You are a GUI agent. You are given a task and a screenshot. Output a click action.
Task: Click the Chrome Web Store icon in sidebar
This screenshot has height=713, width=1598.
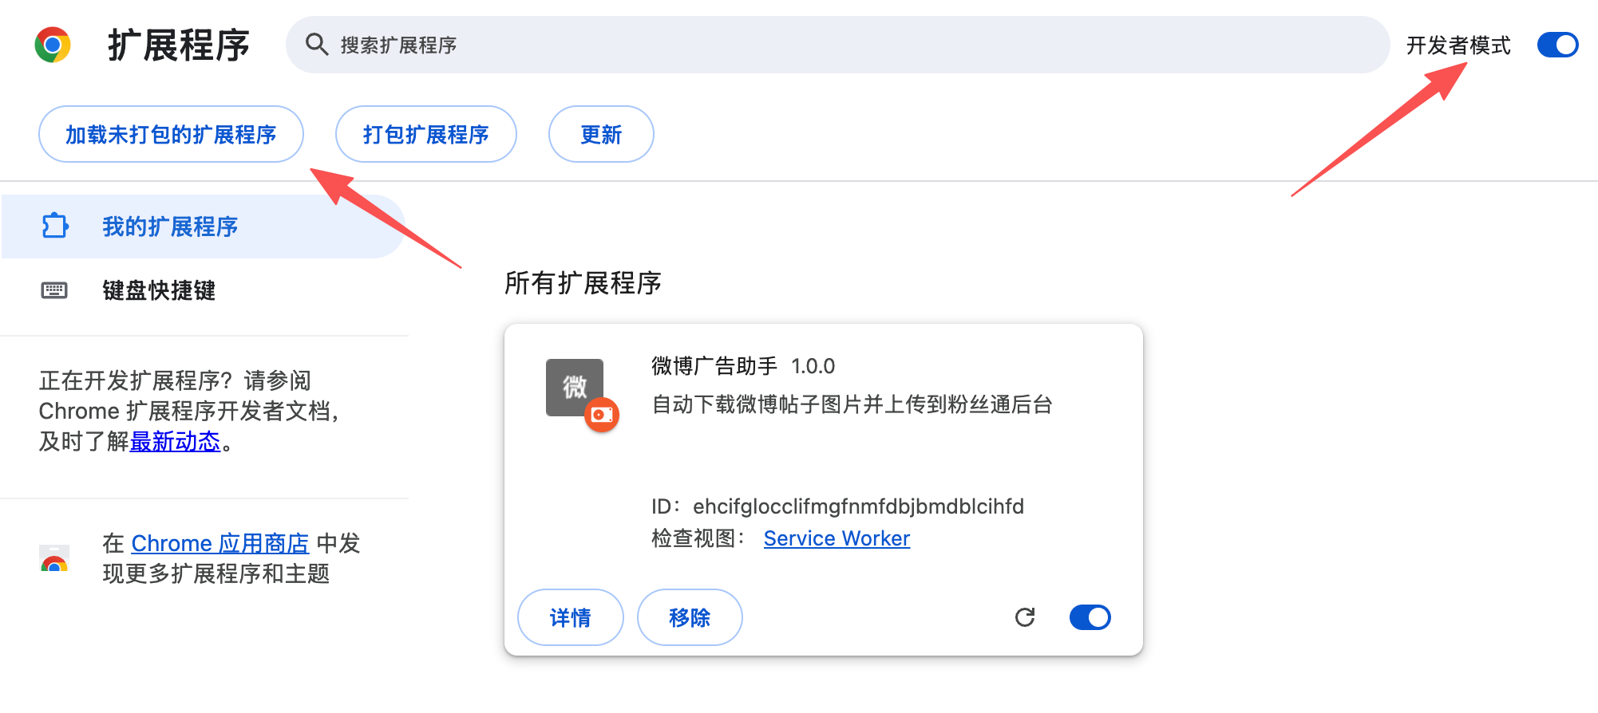click(x=54, y=558)
